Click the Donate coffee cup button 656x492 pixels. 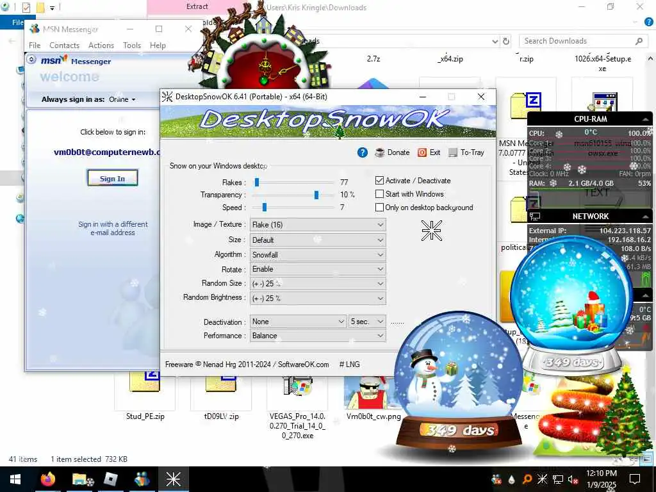coord(393,152)
